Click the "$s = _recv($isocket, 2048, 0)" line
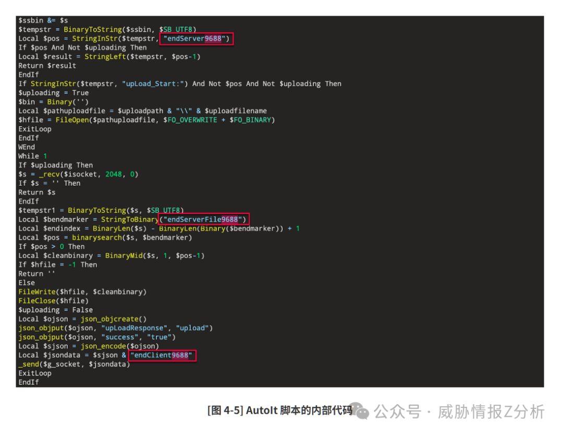The width and height of the screenshot is (563, 434). pos(78,174)
